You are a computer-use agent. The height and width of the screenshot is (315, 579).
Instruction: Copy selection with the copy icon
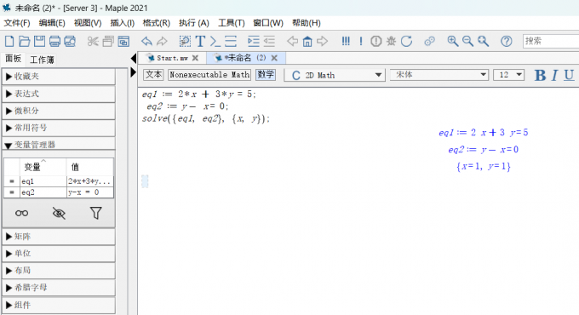pos(108,41)
